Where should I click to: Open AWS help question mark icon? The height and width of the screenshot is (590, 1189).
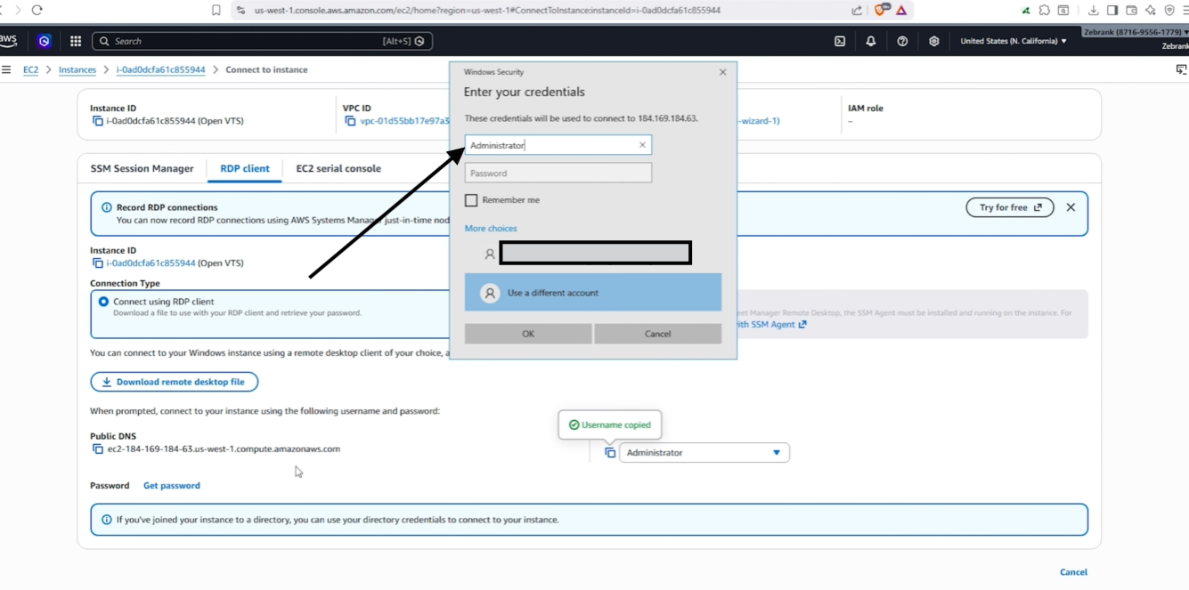[902, 41]
